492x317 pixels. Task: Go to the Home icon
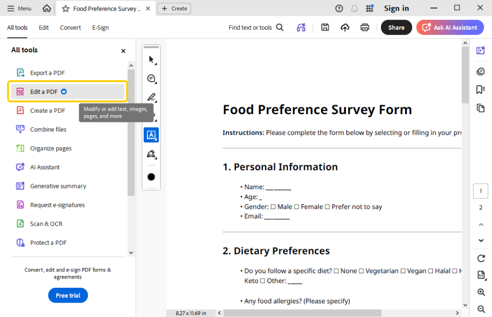click(47, 9)
